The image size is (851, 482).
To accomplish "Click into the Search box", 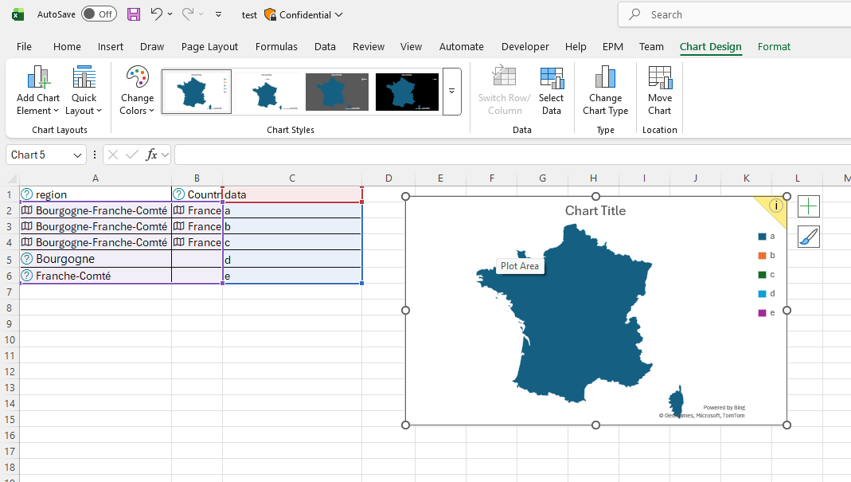I will (734, 14).
